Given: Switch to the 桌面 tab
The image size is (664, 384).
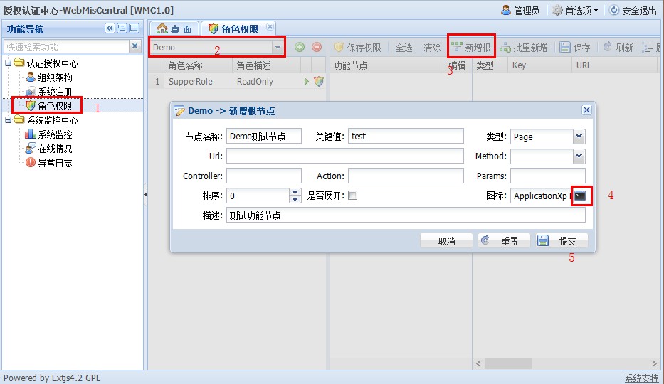Looking at the screenshot, I should pyautogui.click(x=174, y=28).
